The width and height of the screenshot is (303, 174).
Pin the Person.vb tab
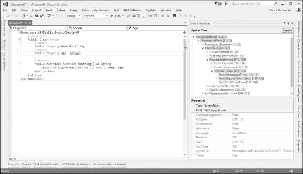point(26,23)
